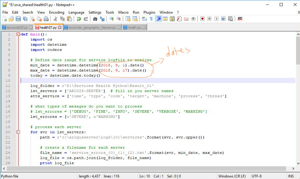Image resolution: width=300 pixels, height=179 pixels.
Task: Toggle synchronized vertical scrolling
Action: (x=128, y=19)
